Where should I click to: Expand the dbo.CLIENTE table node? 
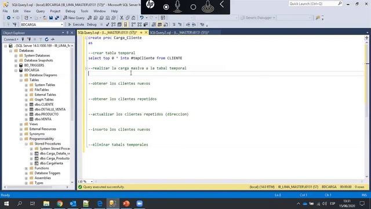[26, 105]
